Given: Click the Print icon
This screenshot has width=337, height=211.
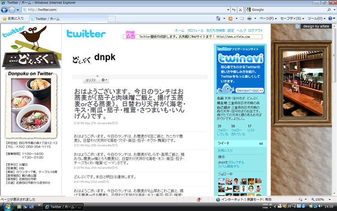Looking at the screenshot, I should tap(249, 18).
